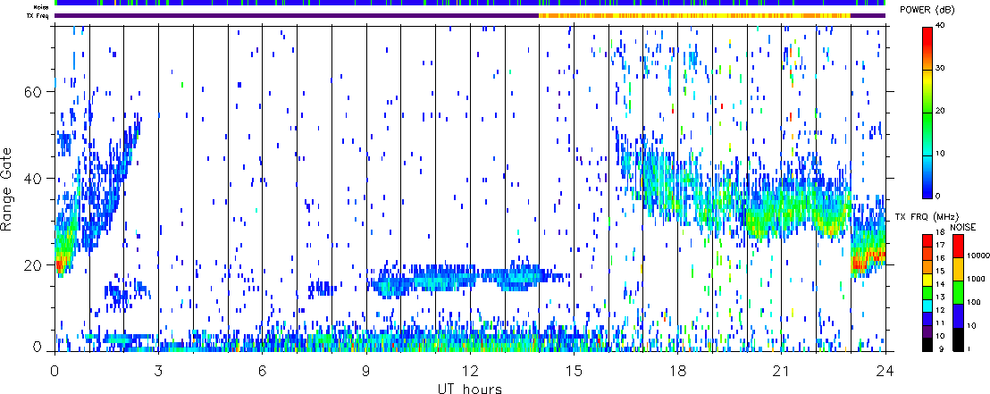The width and height of the screenshot is (990, 394).
Task: Click the "TX FRQ (MHz)" legend title
Action: tap(927, 217)
